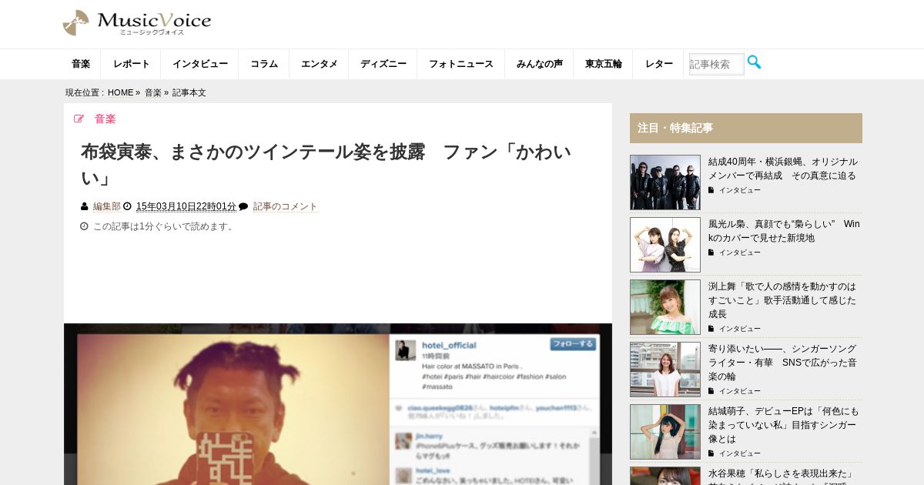Open Wink cover article thumbnail
This screenshot has height=485, width=924.
point(665,245)
